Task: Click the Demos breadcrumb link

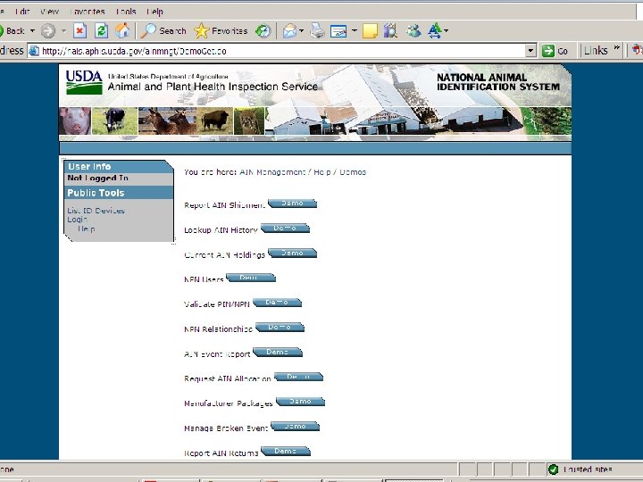Action: coord(353,172)
